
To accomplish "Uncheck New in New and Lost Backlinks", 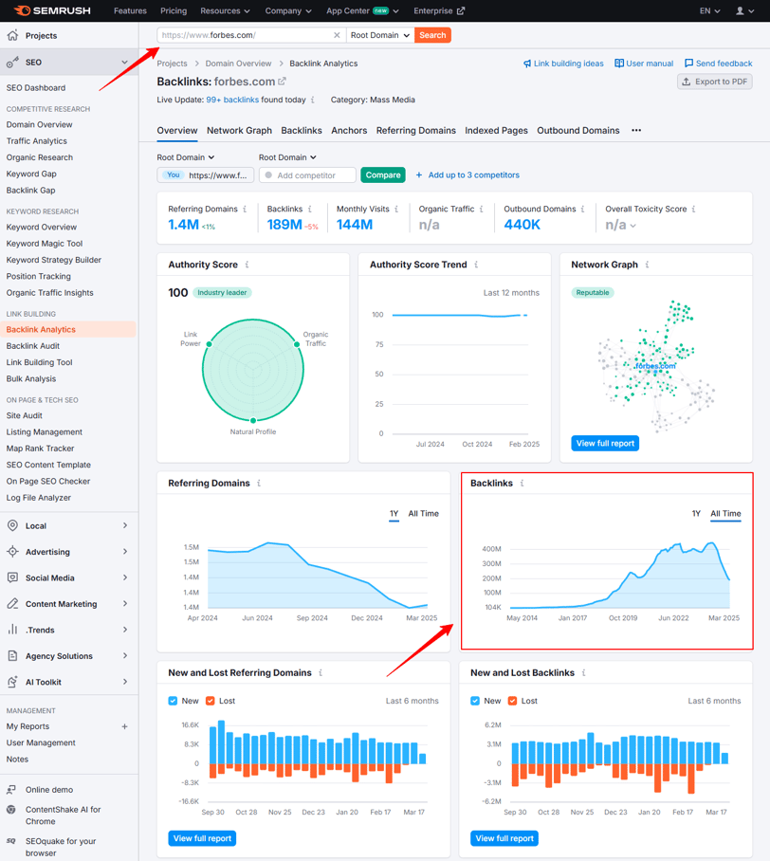I will (x=475, y=701).
